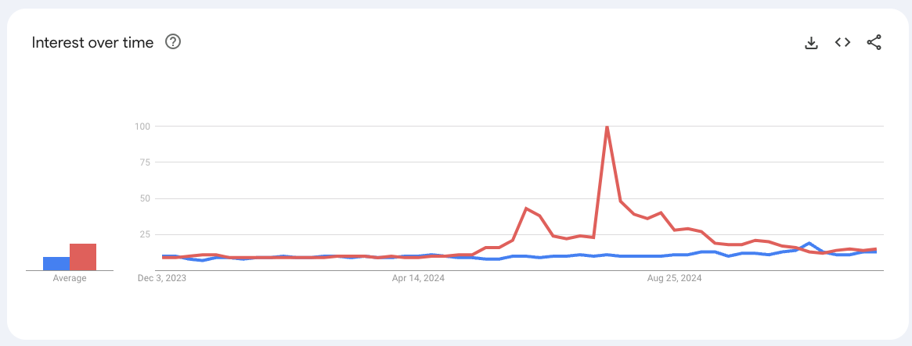Download the interest over time data
The height and width of the screenshot is (346, 912).
(811, 43)
